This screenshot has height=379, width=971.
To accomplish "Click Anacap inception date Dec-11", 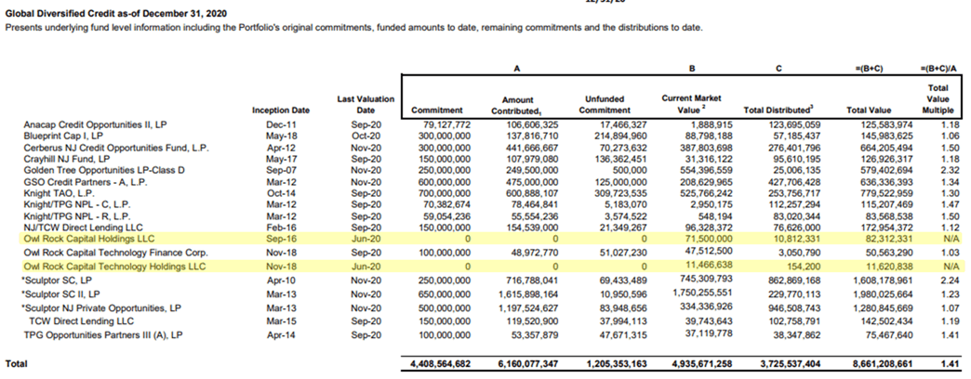I will tap(281, 124).
